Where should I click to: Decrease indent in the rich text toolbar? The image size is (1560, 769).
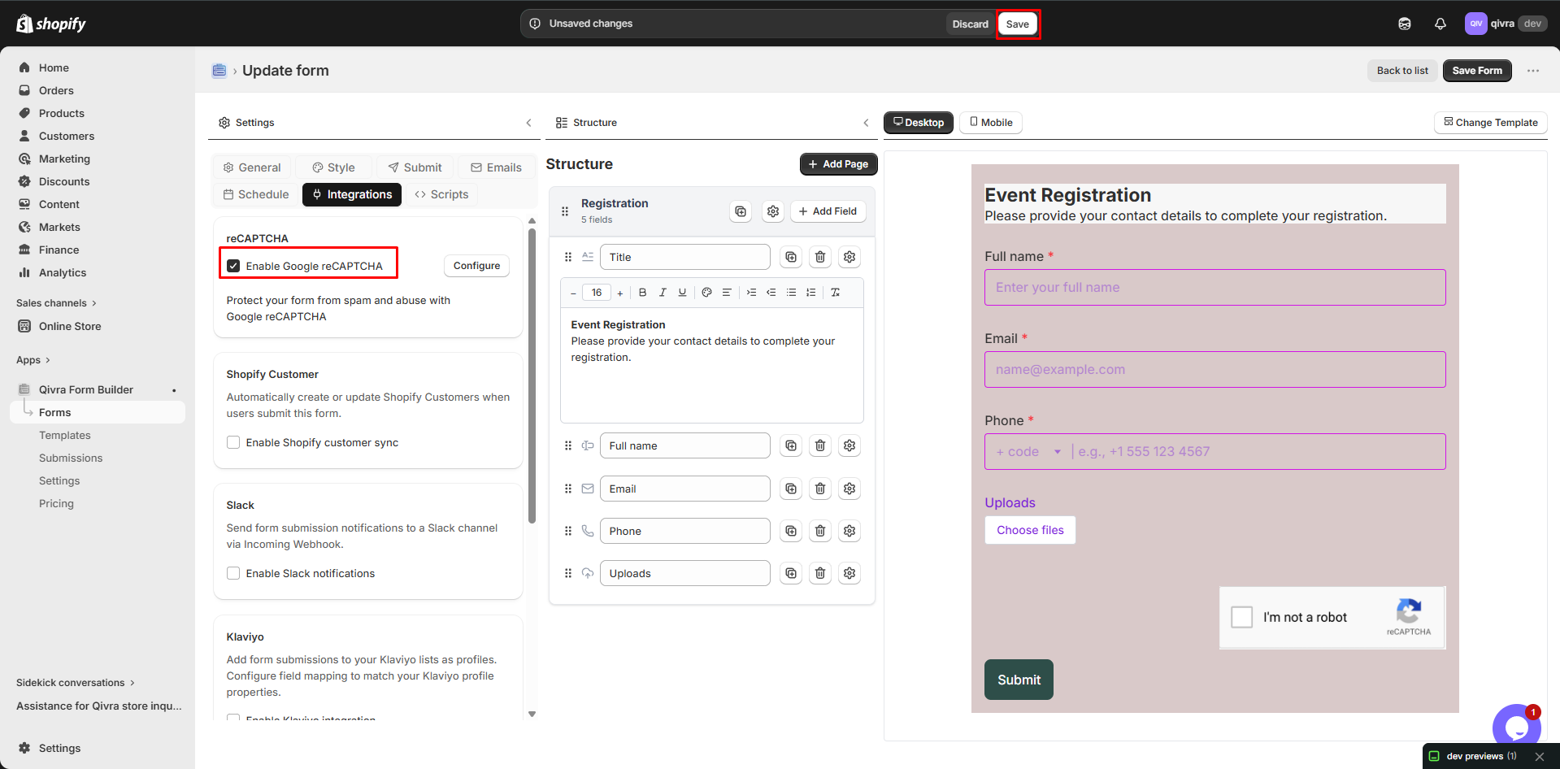point(771,293)
